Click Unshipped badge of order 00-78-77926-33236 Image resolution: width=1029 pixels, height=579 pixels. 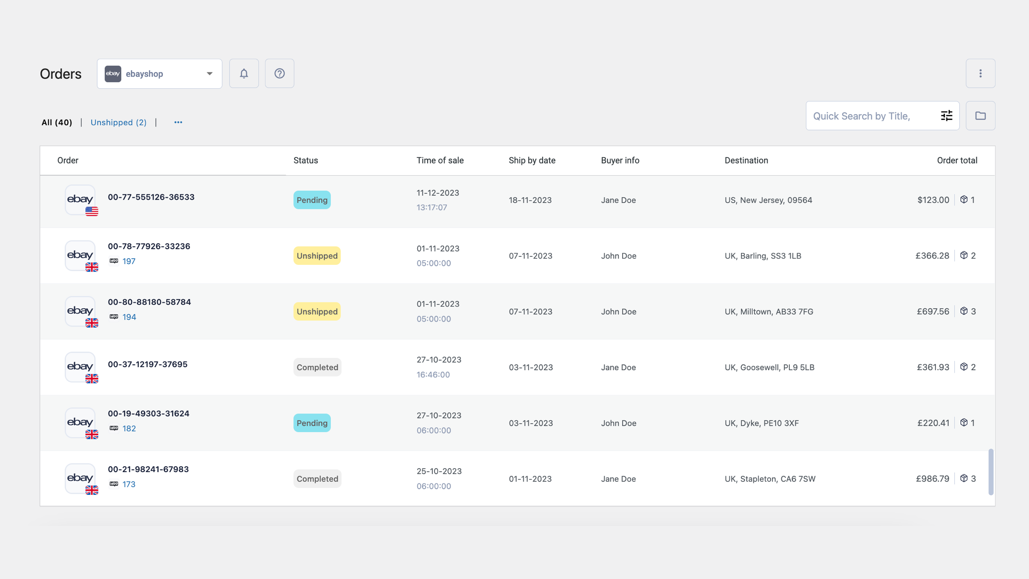[x=317, y=256]
